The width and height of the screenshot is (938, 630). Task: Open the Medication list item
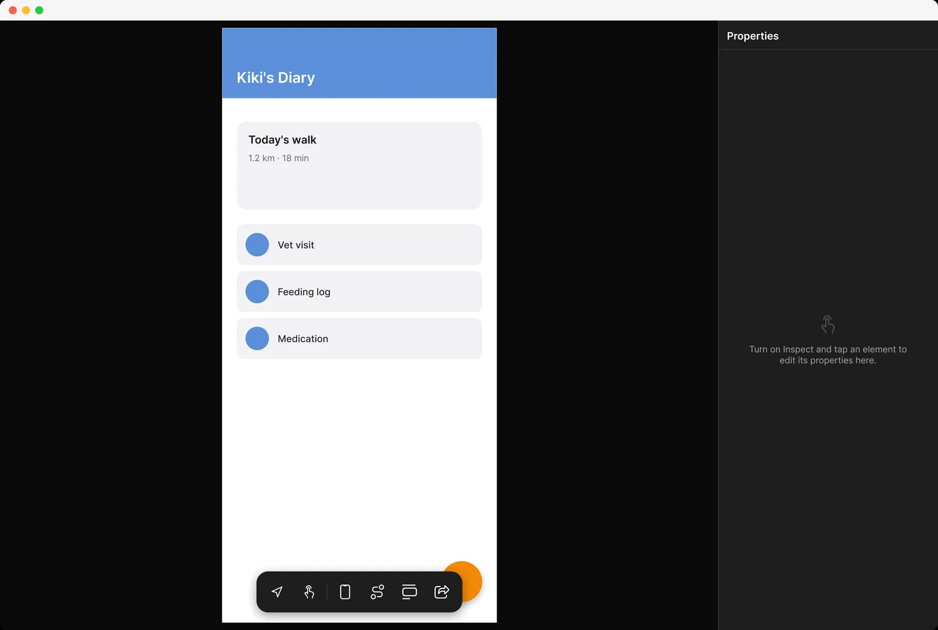pos(359,339)
